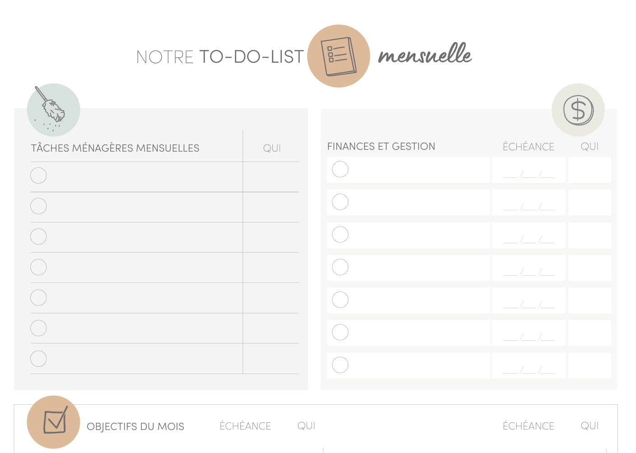Click the QUI column header in household tasks
The image size is (636, 453).
tap(272, 148)
